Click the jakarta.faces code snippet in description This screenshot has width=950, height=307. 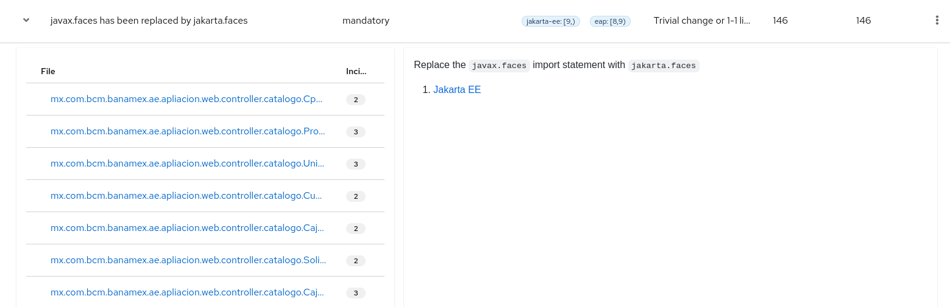[x=664, y=66]
